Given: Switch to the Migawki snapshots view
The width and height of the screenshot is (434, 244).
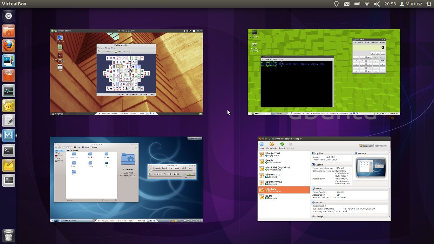Looking at the screenshot, I should pyautogui.click(x=381, y=146).
